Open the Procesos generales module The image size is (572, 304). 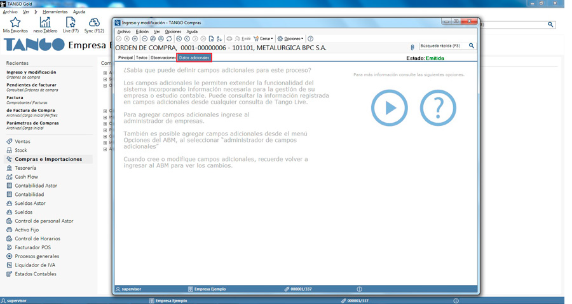[x=32, y=256]
